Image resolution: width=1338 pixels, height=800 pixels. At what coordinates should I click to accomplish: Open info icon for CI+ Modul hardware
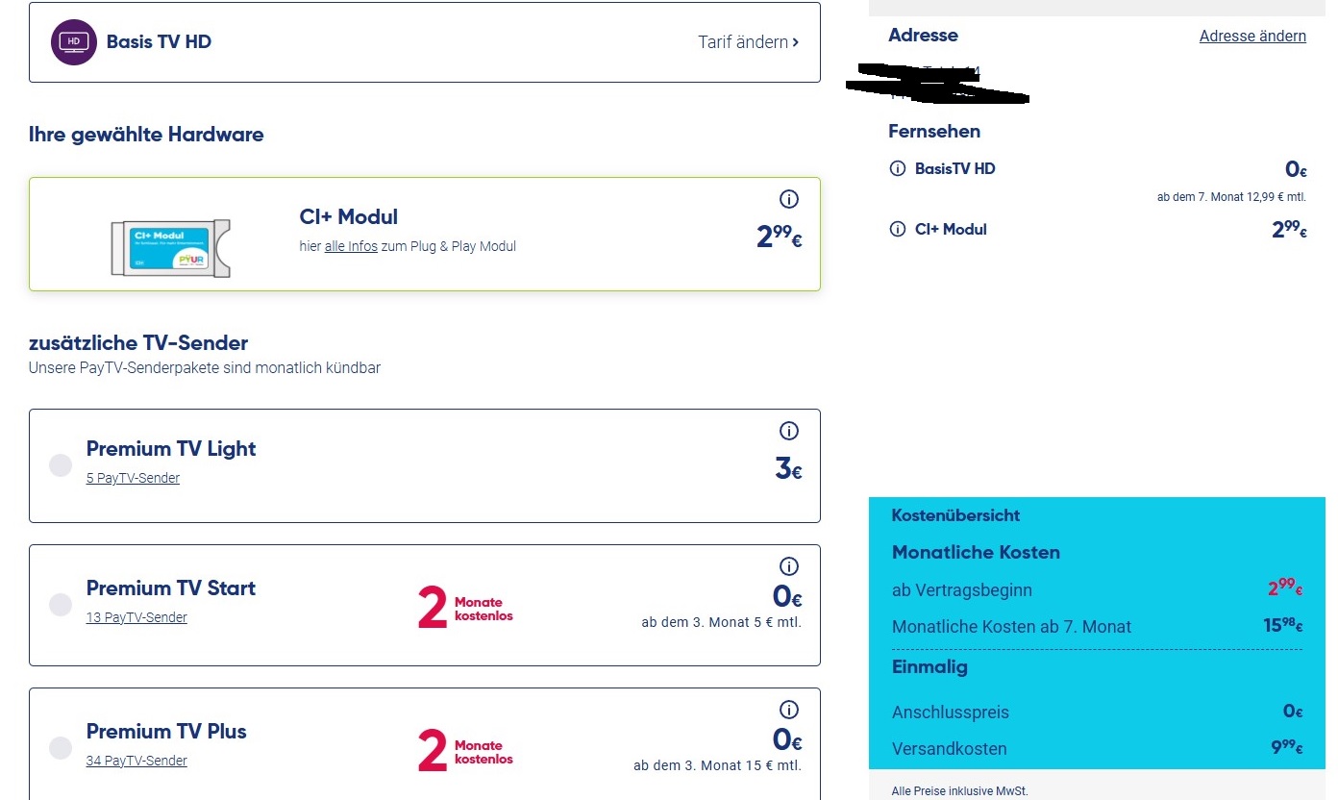tap(789, 199)
